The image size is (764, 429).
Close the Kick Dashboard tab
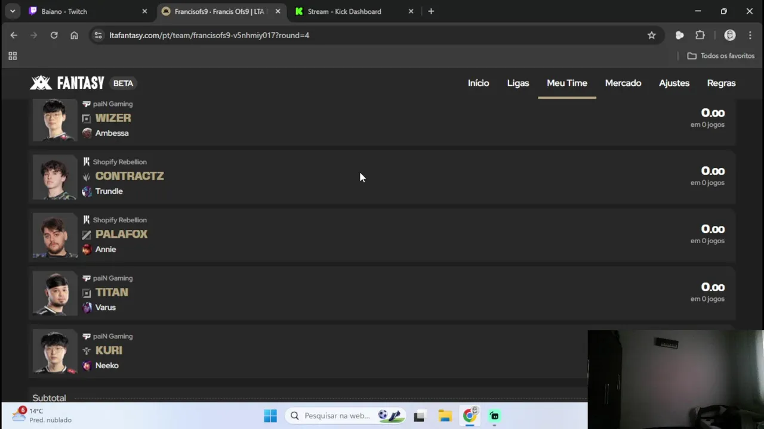(x=411, y=11)
